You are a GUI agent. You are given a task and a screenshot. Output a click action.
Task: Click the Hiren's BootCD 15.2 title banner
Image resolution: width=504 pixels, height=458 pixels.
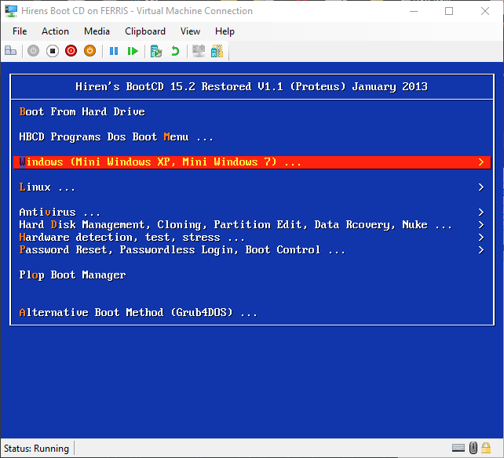[x=252, y=87]
